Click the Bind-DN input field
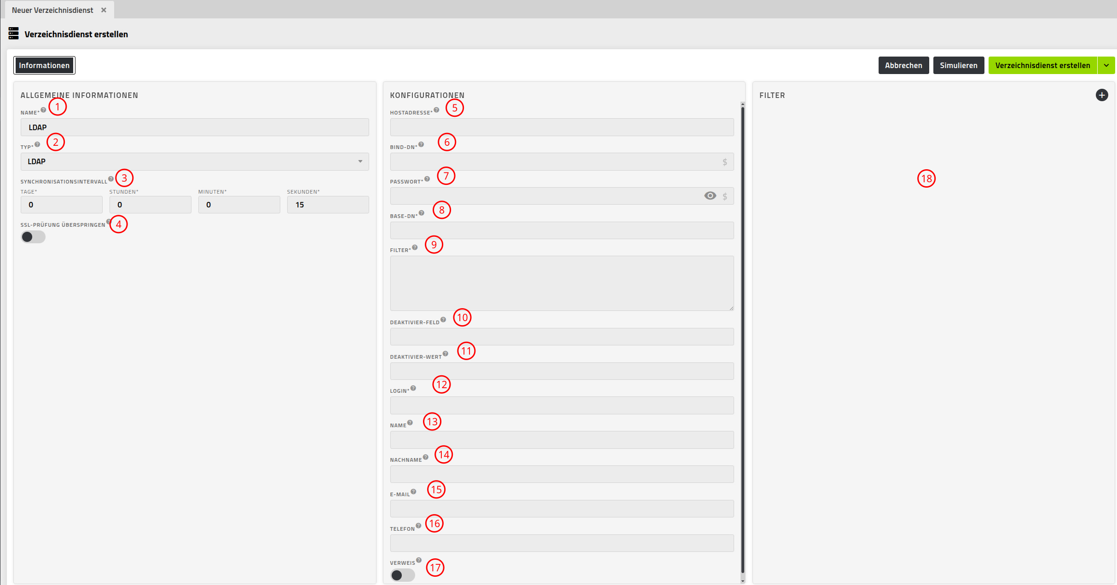Image resolution: width=1117 pixels, height=585 pixels. [x=562, y=162]
